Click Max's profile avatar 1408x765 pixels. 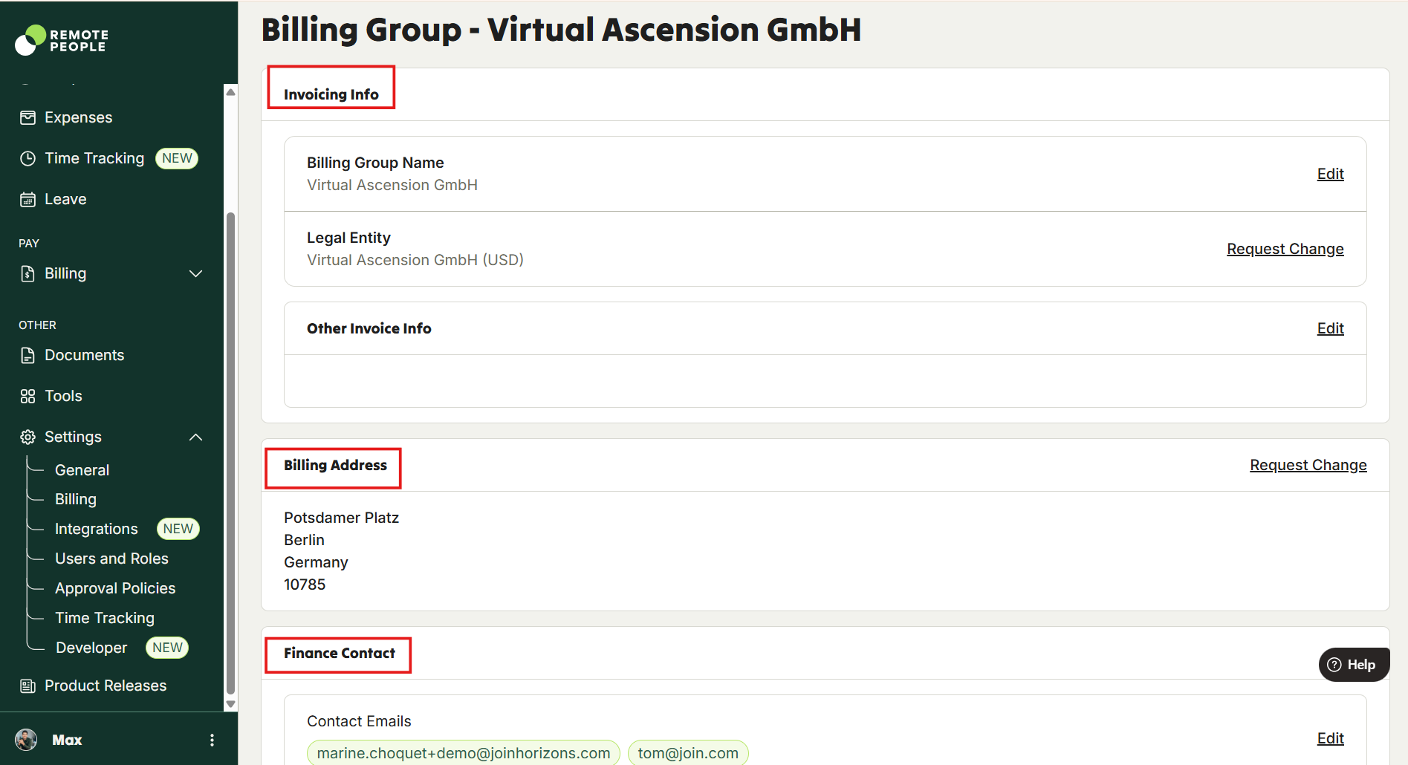26,740
